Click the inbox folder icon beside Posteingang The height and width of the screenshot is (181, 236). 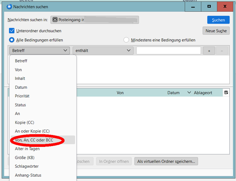[x=55, y=20]
